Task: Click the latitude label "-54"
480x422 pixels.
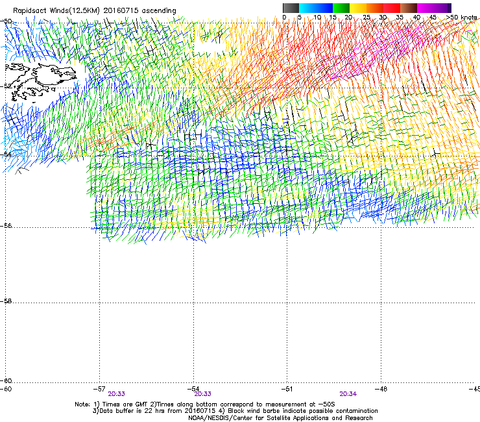Action: click(x=6, y=155)
